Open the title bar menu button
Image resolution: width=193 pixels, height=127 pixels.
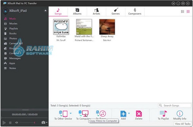tap(173, 4)
